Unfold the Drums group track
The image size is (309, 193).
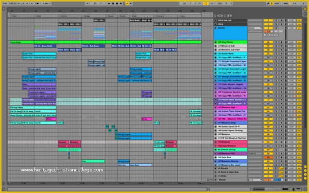tap(216, 28)
